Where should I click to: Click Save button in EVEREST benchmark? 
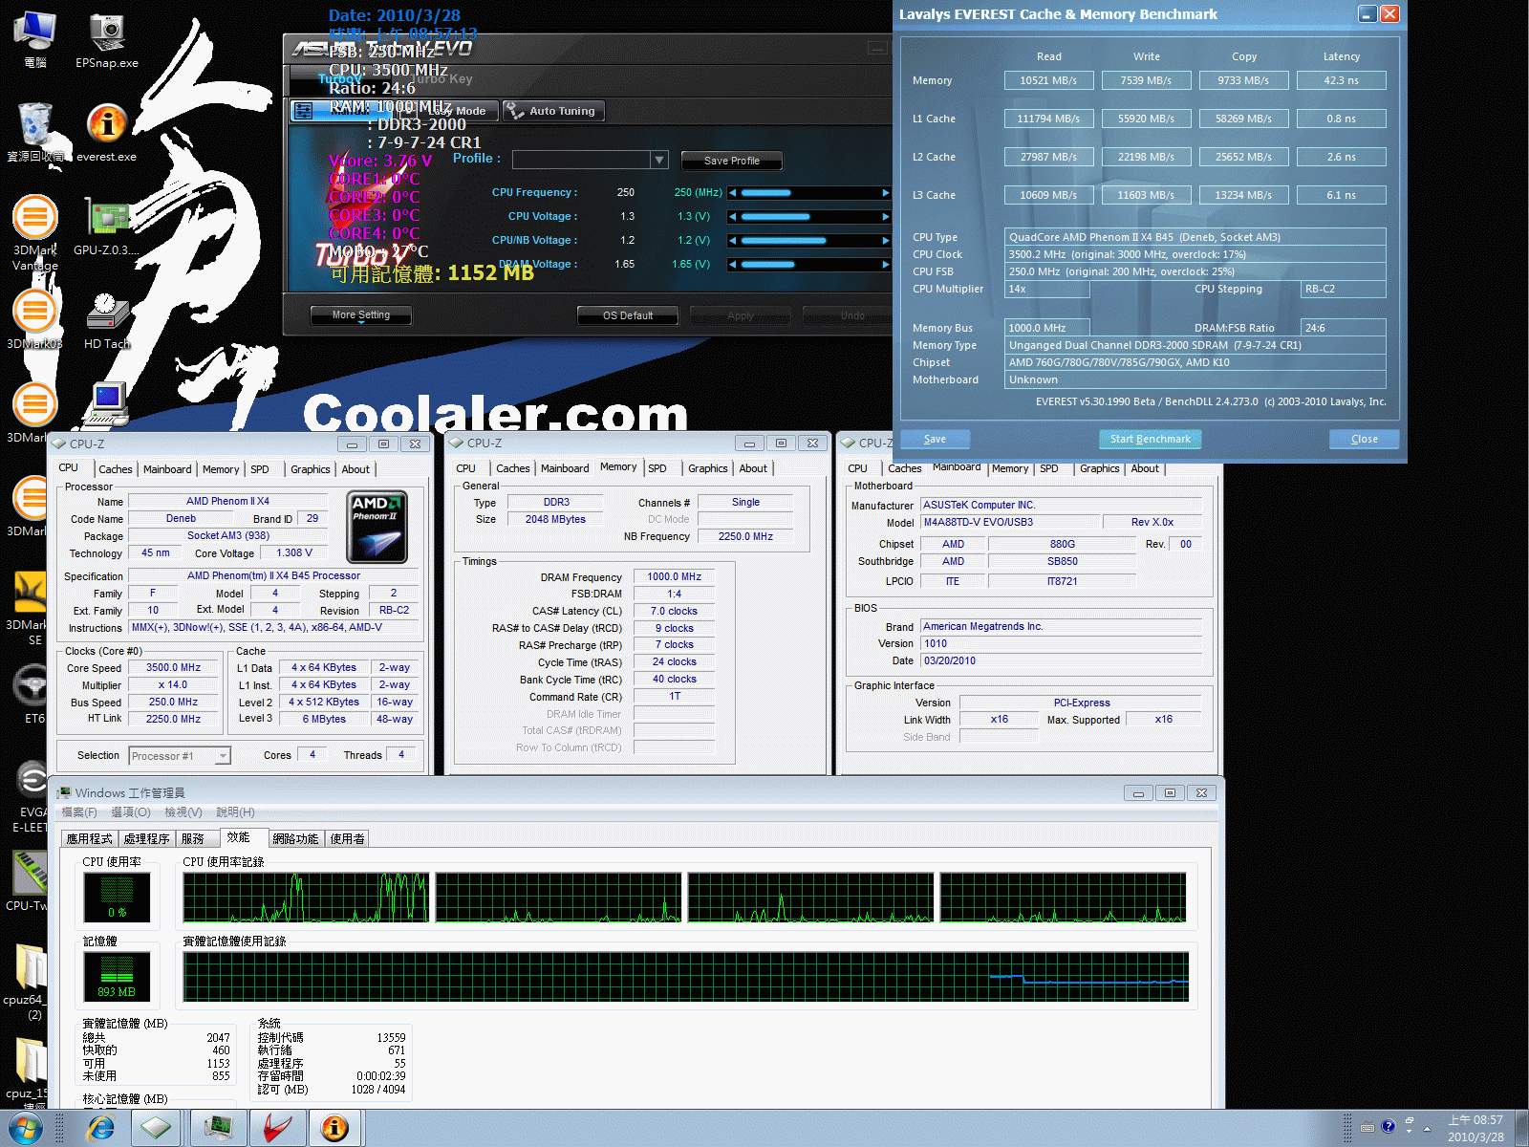pyautogui.click(x=935, y=439)
